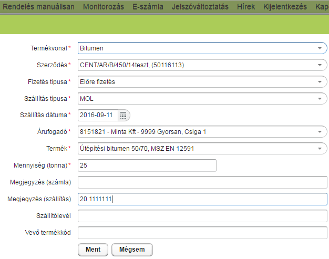This screenshot has width=329, height=259.
Task: Cancel with the Mégsem button
Action: click(132, 250)
